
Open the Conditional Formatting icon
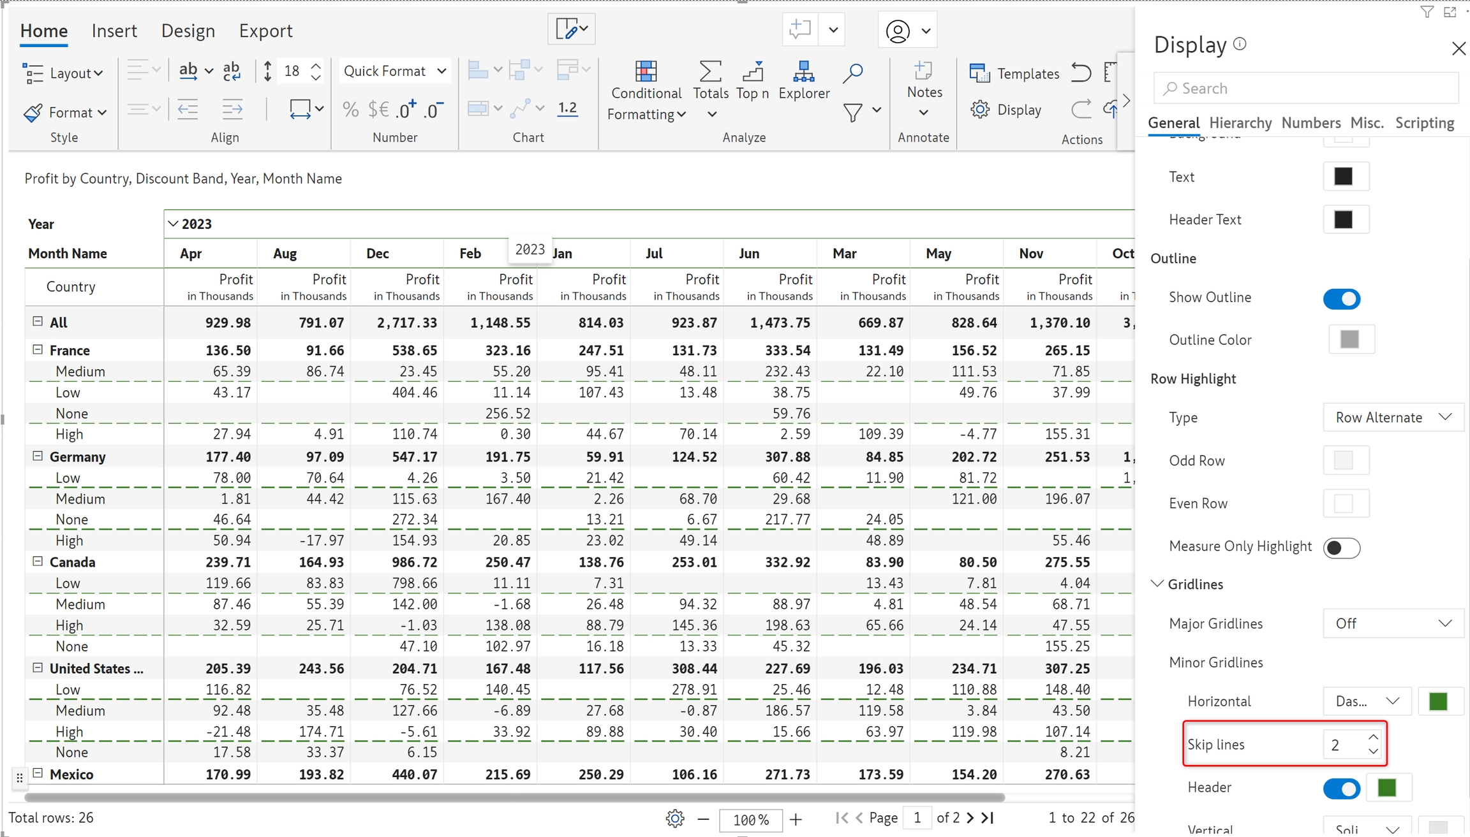[x=646, y=71]
